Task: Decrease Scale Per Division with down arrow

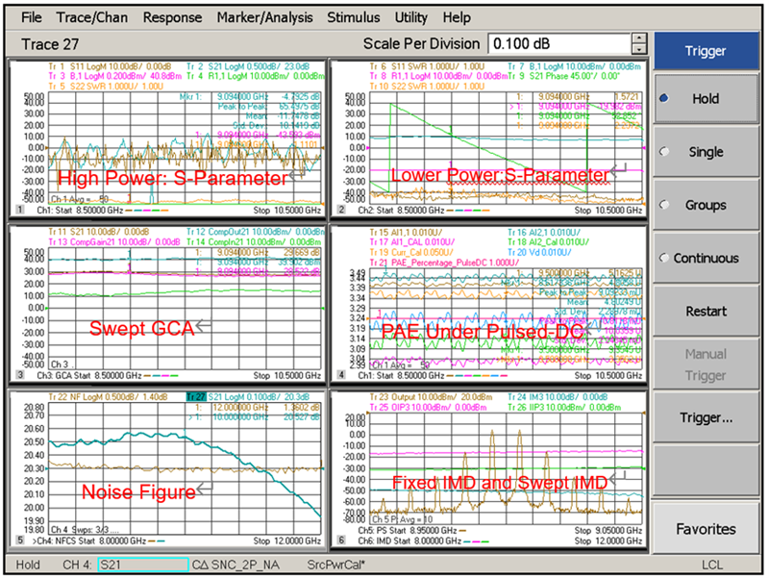Action: click(x=638, y=49)
